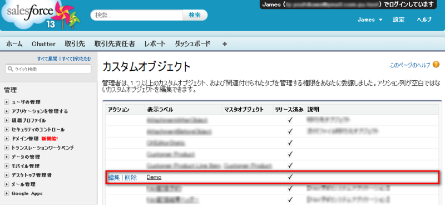Expand セキュリティのコントロール arrow
This screenshot has width=445, height=205.
pos(7,130)
